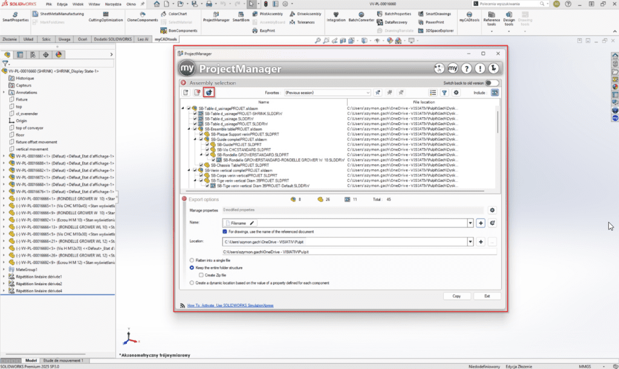Click the Exit button
619x369 pixels.
pyautogui.click(x=487, y=296)
